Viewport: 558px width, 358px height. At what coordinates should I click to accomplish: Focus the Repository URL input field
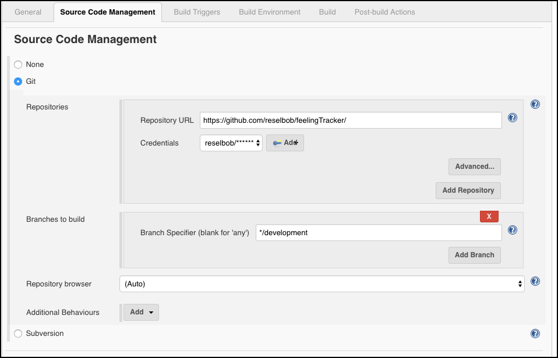(x=351, y=120)
